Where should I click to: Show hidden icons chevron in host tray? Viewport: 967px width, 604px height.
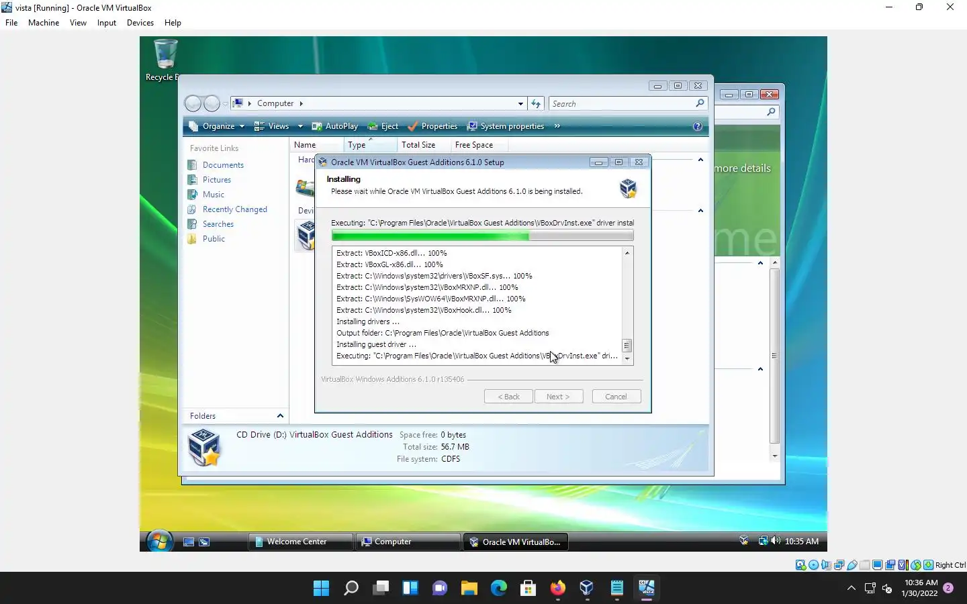[851, 589]
